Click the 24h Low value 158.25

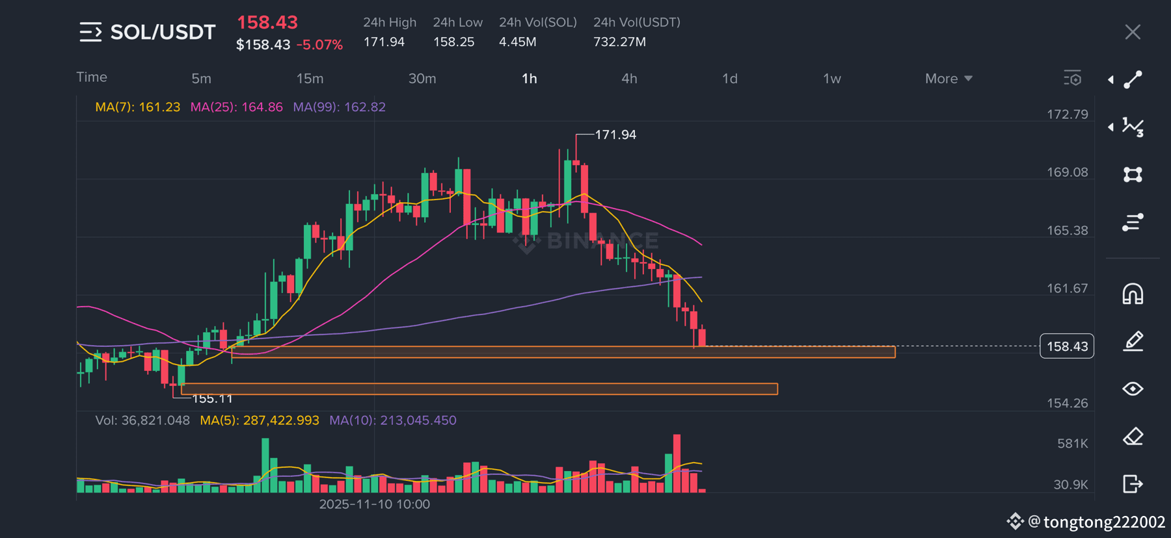click(x=454, y=42)
